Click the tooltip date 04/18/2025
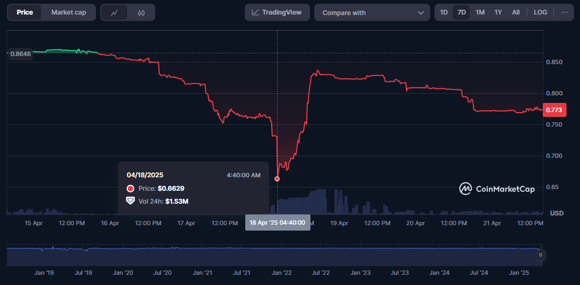Image resolution: width=580 pixels, height=285 pixels. tap(145, 175)
